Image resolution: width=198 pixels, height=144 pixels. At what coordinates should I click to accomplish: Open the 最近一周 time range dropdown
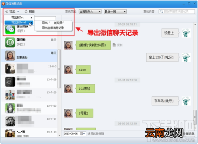115,12
